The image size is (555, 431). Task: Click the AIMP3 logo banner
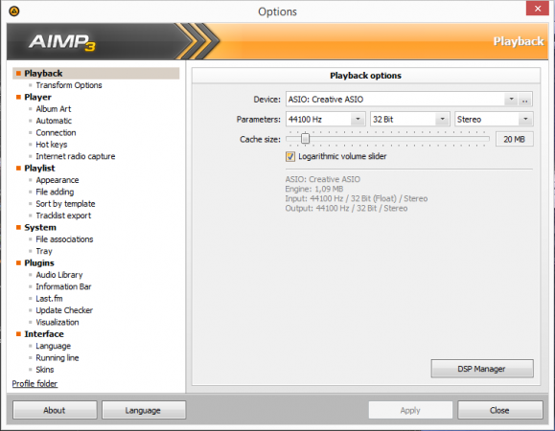pyautogui.click(x=62, y=42)
